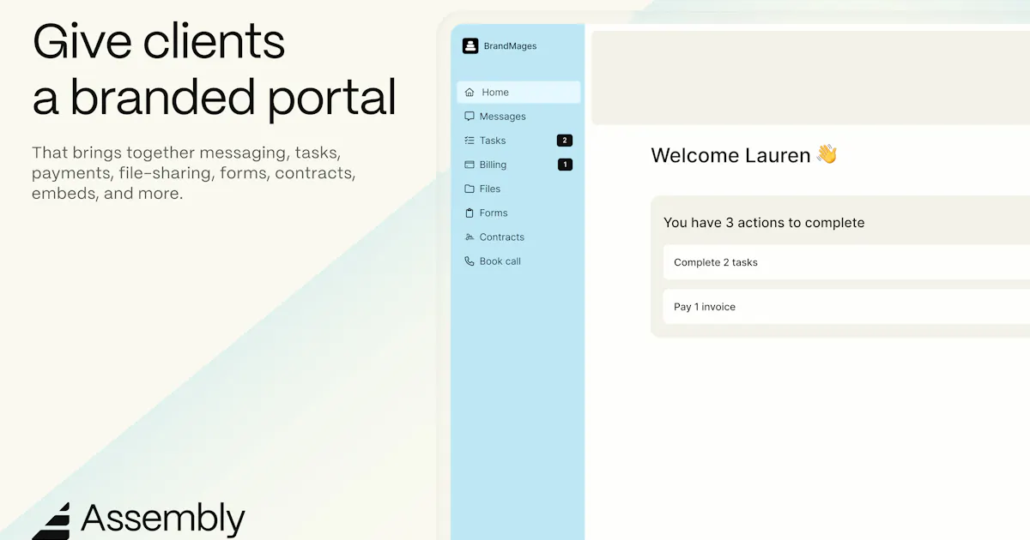The height and width of the screenshot is (540, 1030).
Task: Click the empty banner area above the welcome heading
Action: pyautogui.click(x=811, y=78)
